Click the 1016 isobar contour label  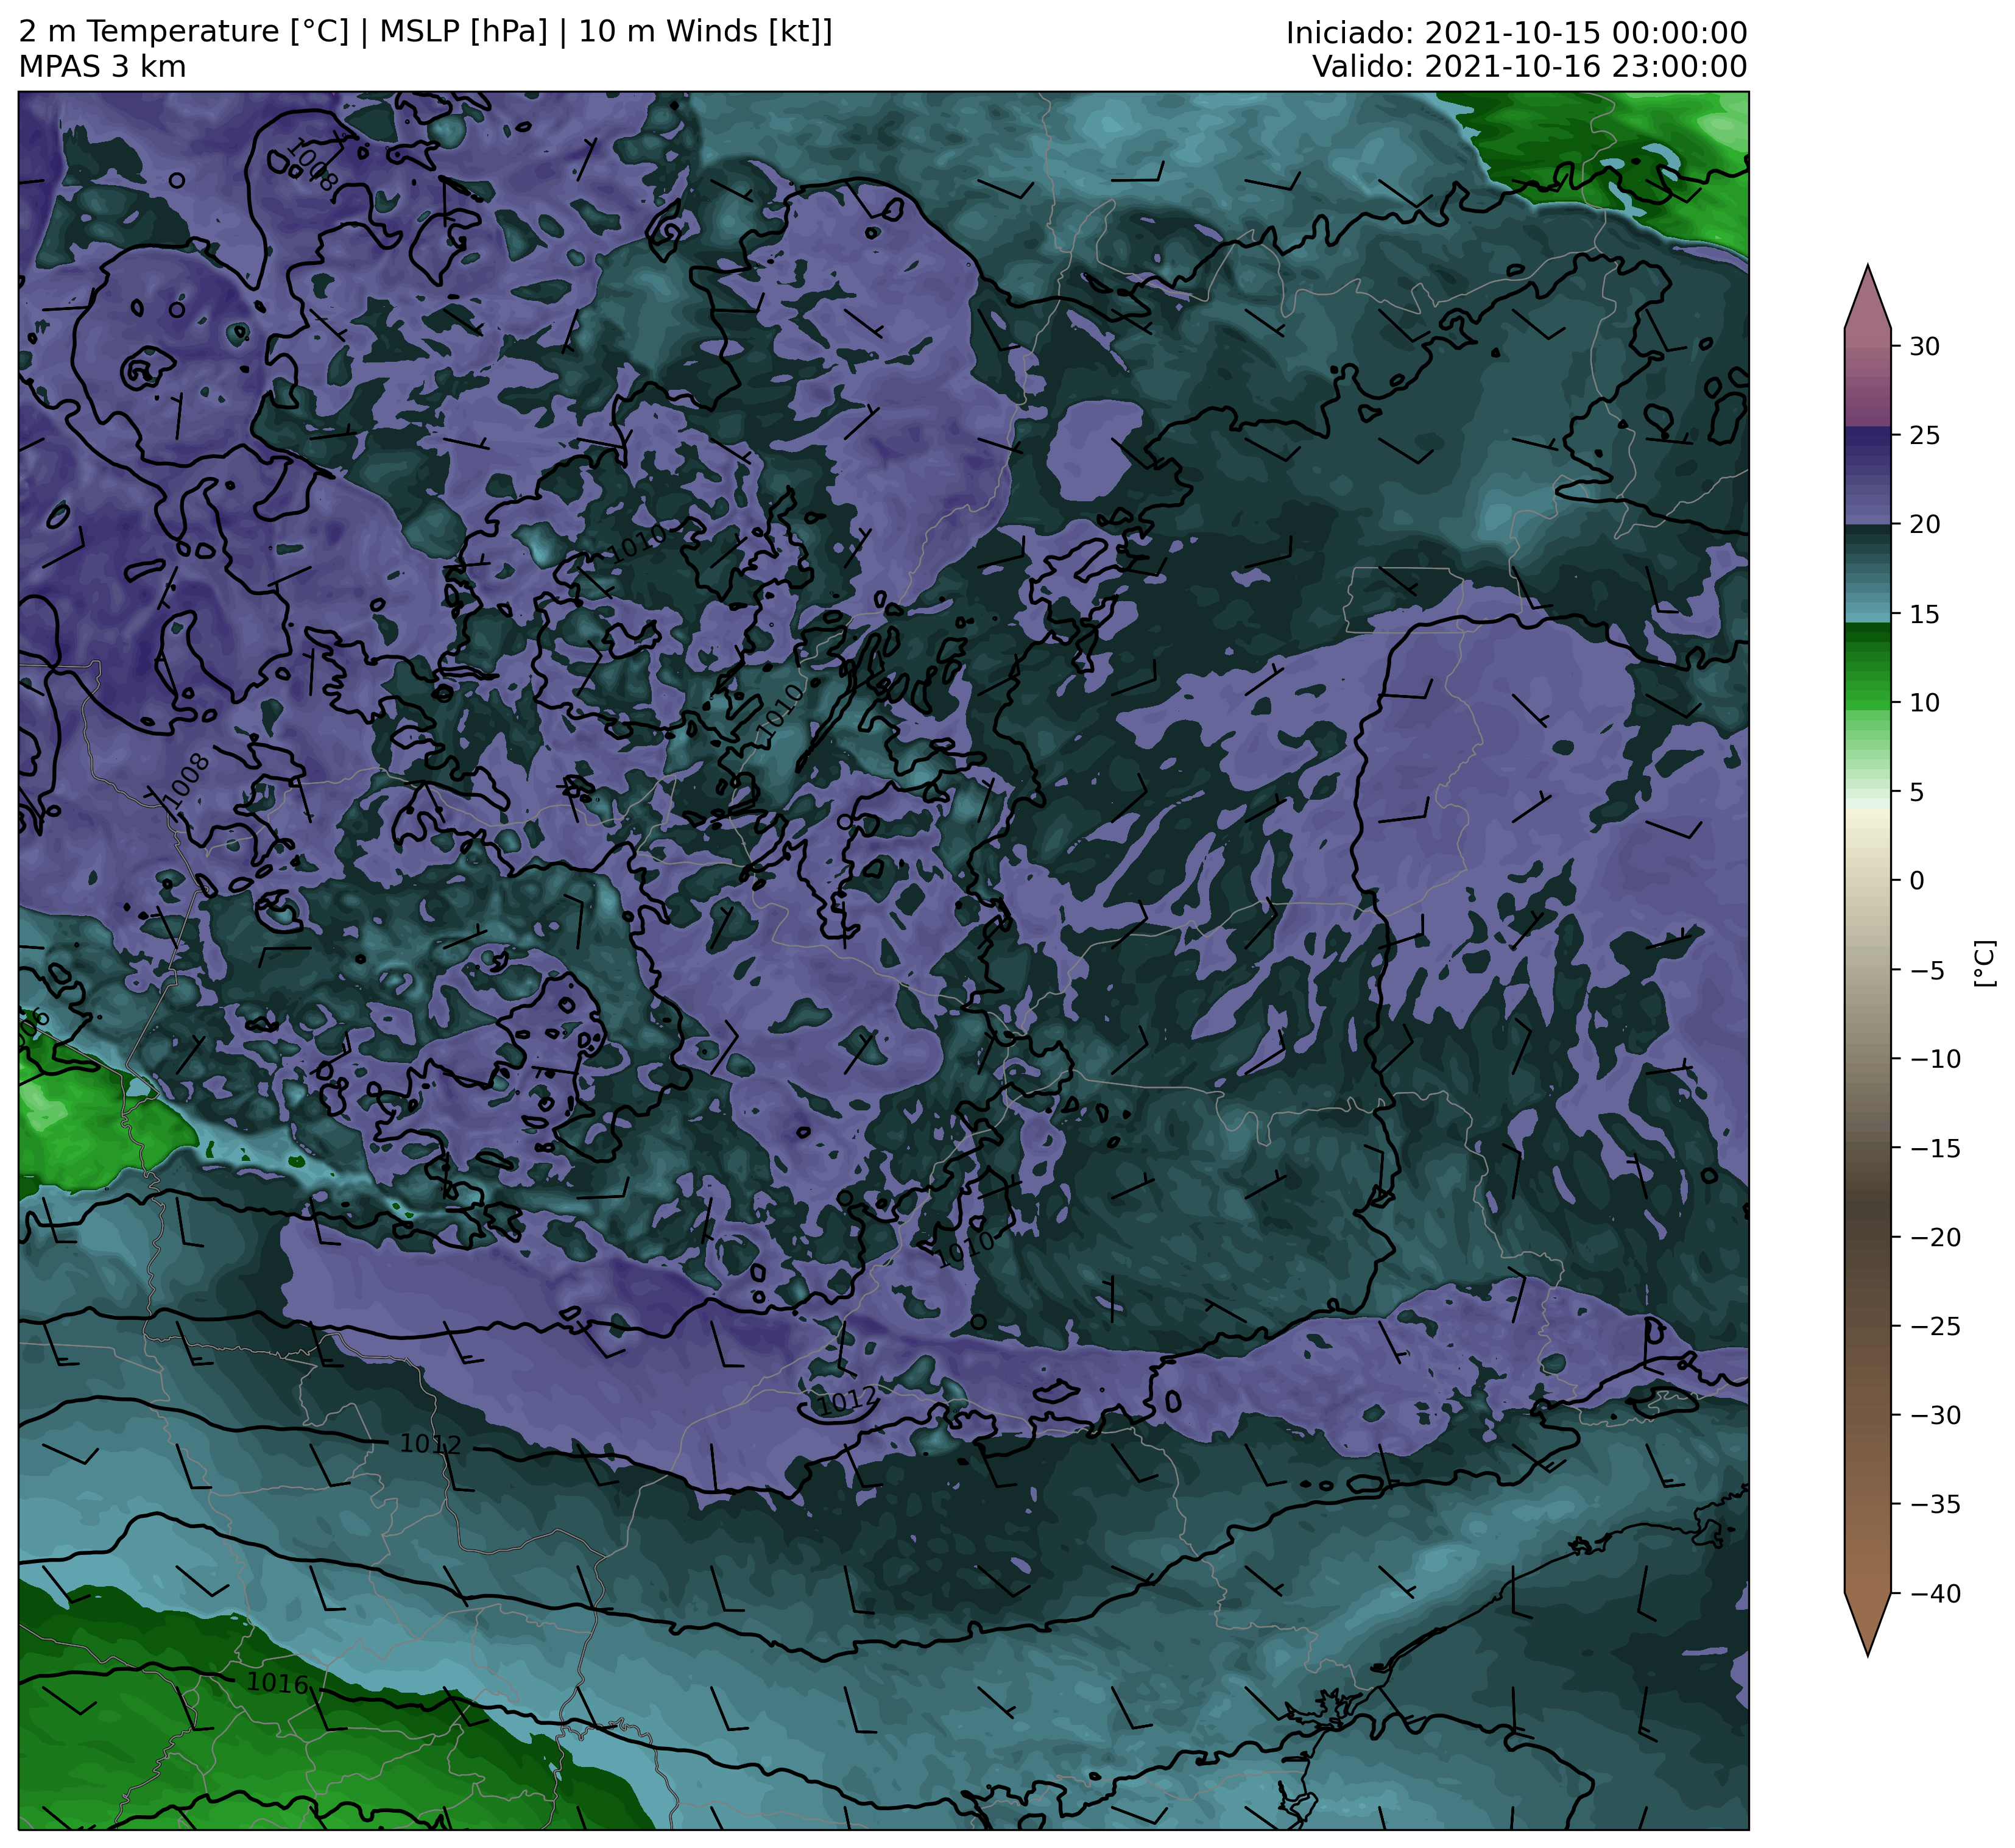(277, 1683)
